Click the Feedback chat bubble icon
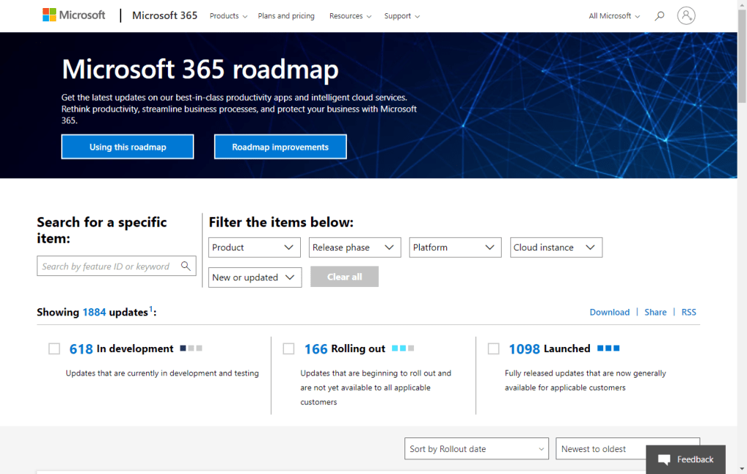Screen dimensions: 747x474 (664, 459)
